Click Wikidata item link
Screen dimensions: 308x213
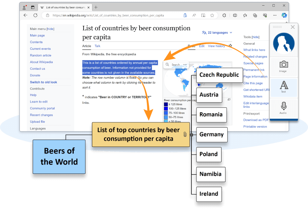tap(253, 97)
